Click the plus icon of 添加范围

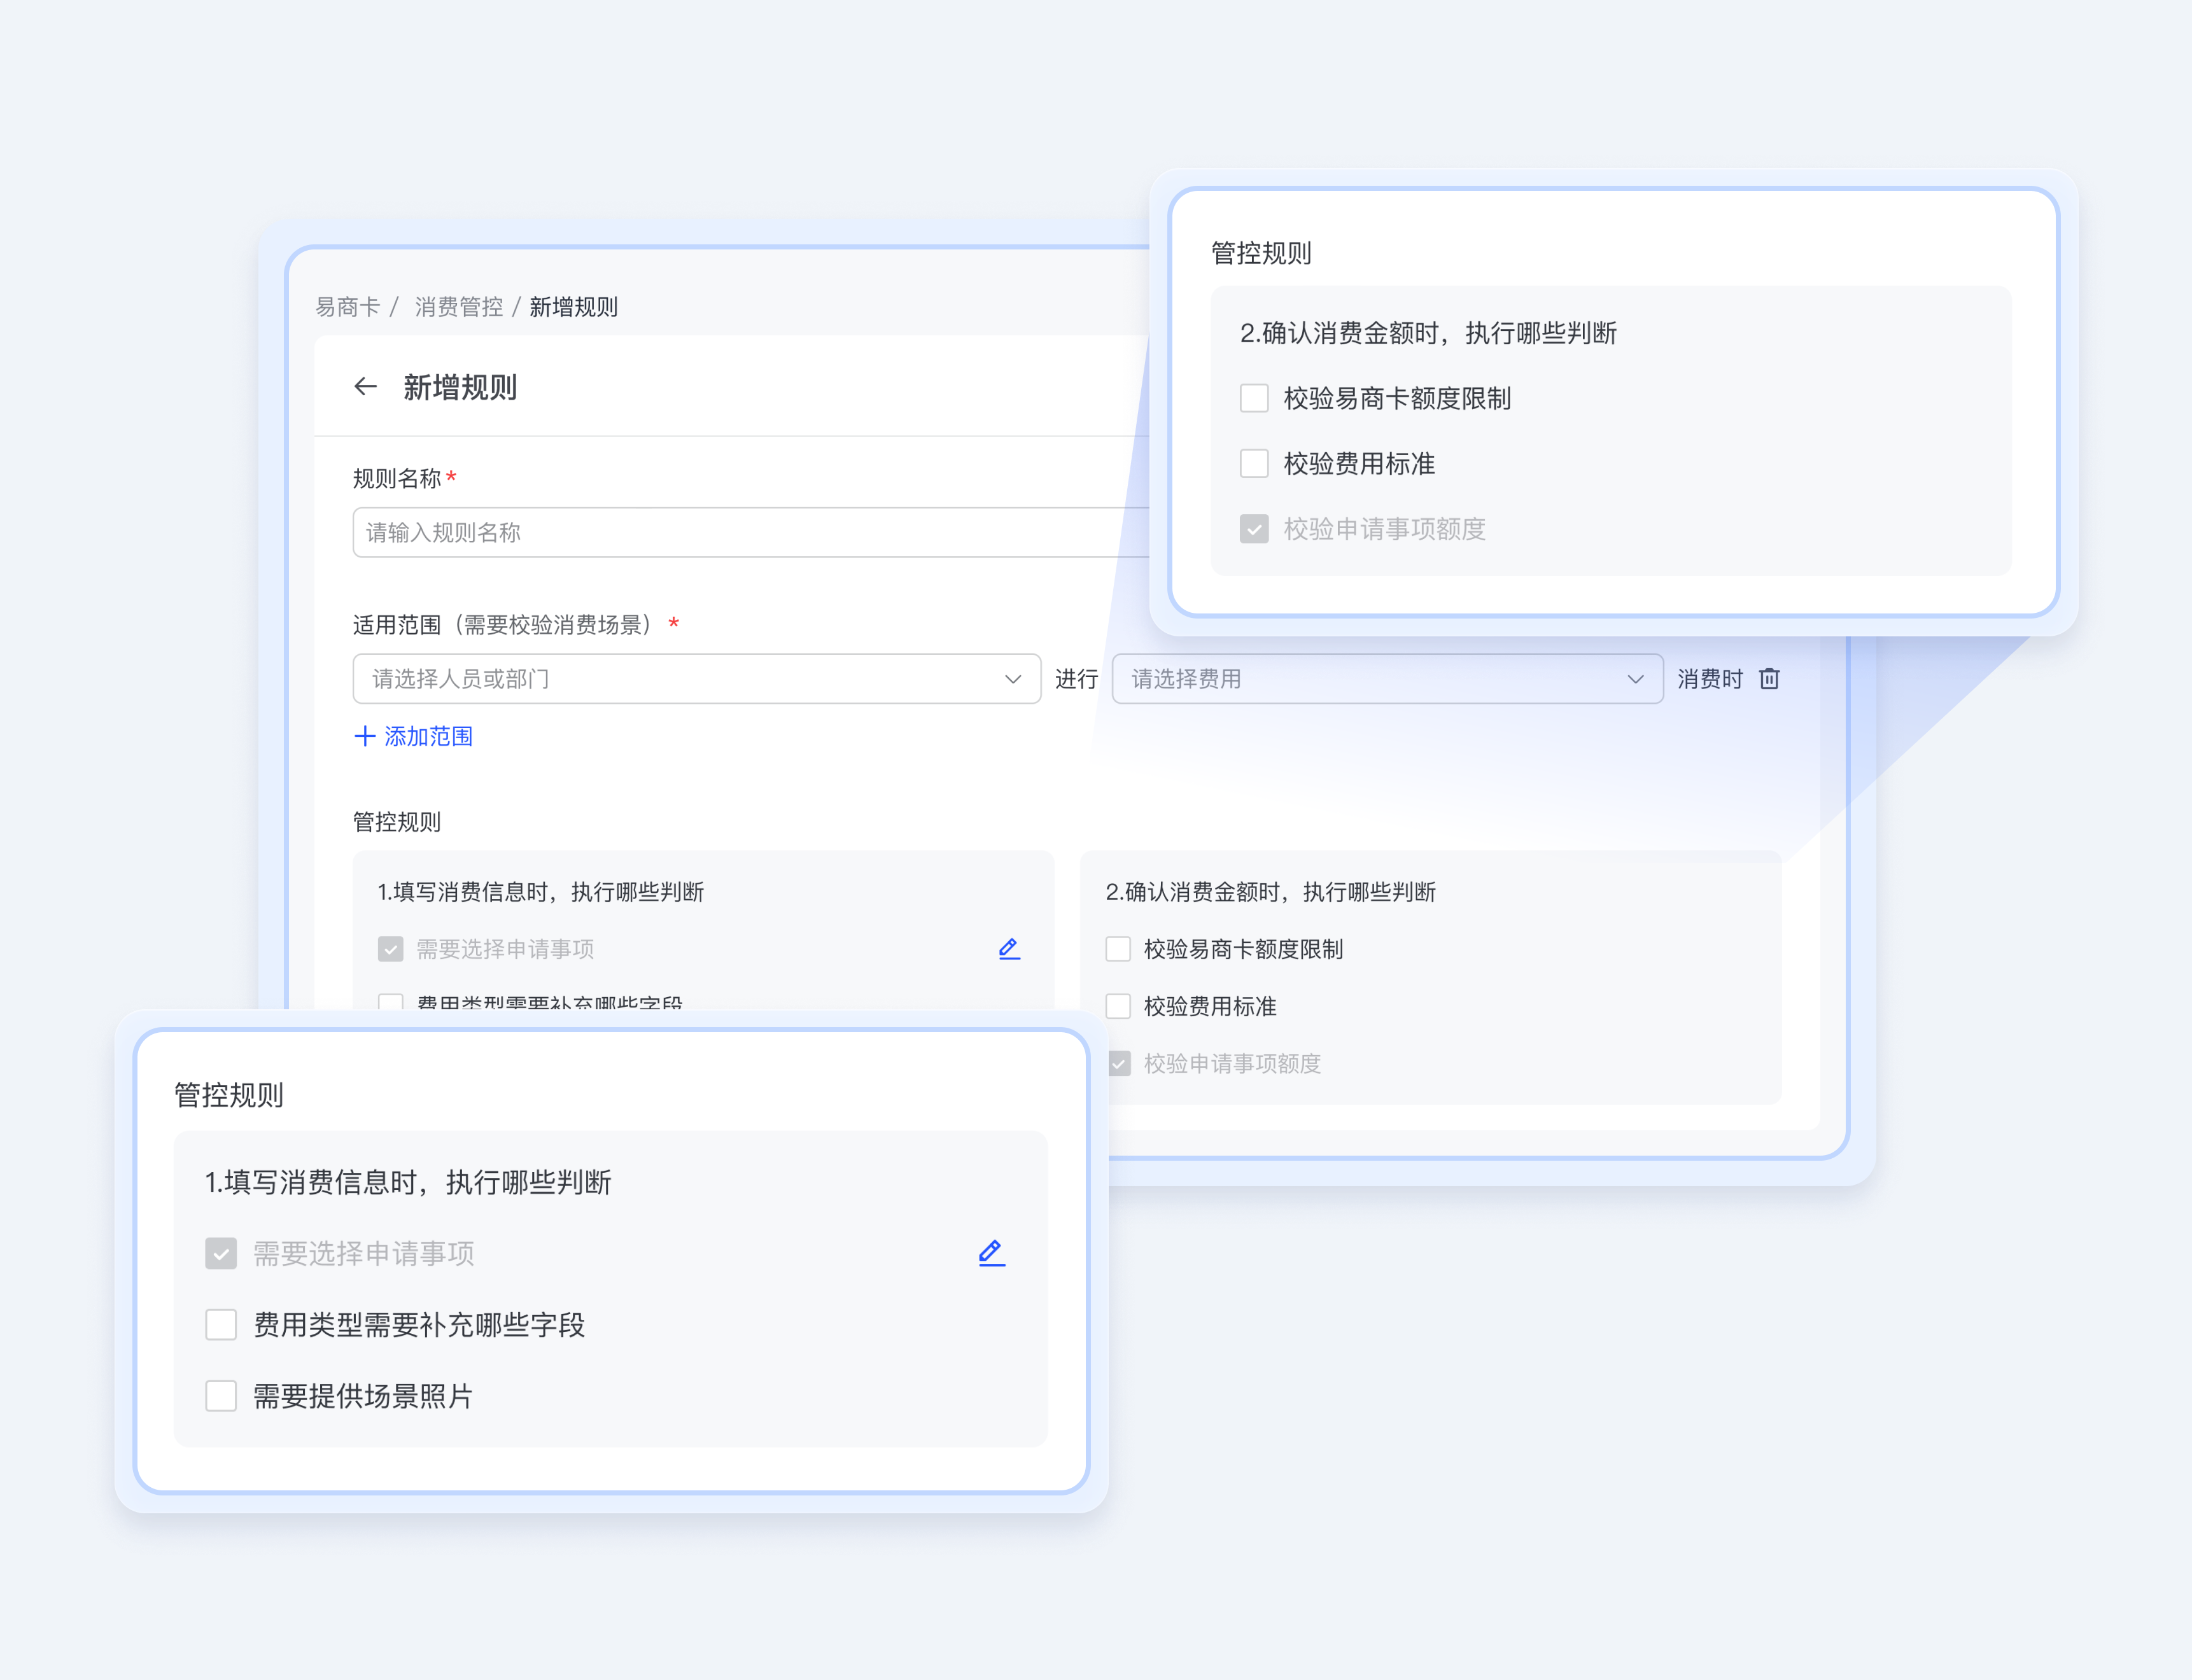click(365, 737)
